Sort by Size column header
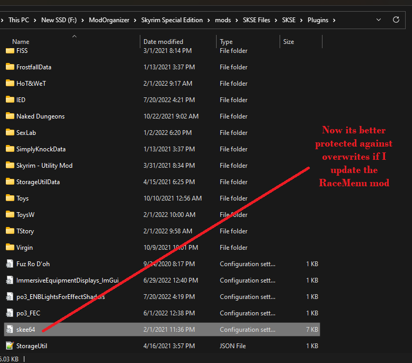 point(289,42)
